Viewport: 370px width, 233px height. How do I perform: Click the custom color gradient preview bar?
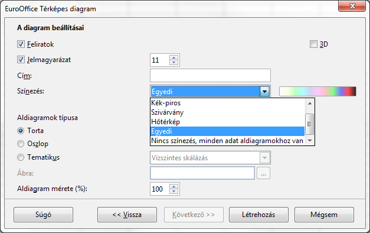[x=317, y=91]
